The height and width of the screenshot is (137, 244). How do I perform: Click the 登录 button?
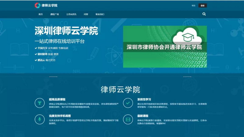coord(203,5)
